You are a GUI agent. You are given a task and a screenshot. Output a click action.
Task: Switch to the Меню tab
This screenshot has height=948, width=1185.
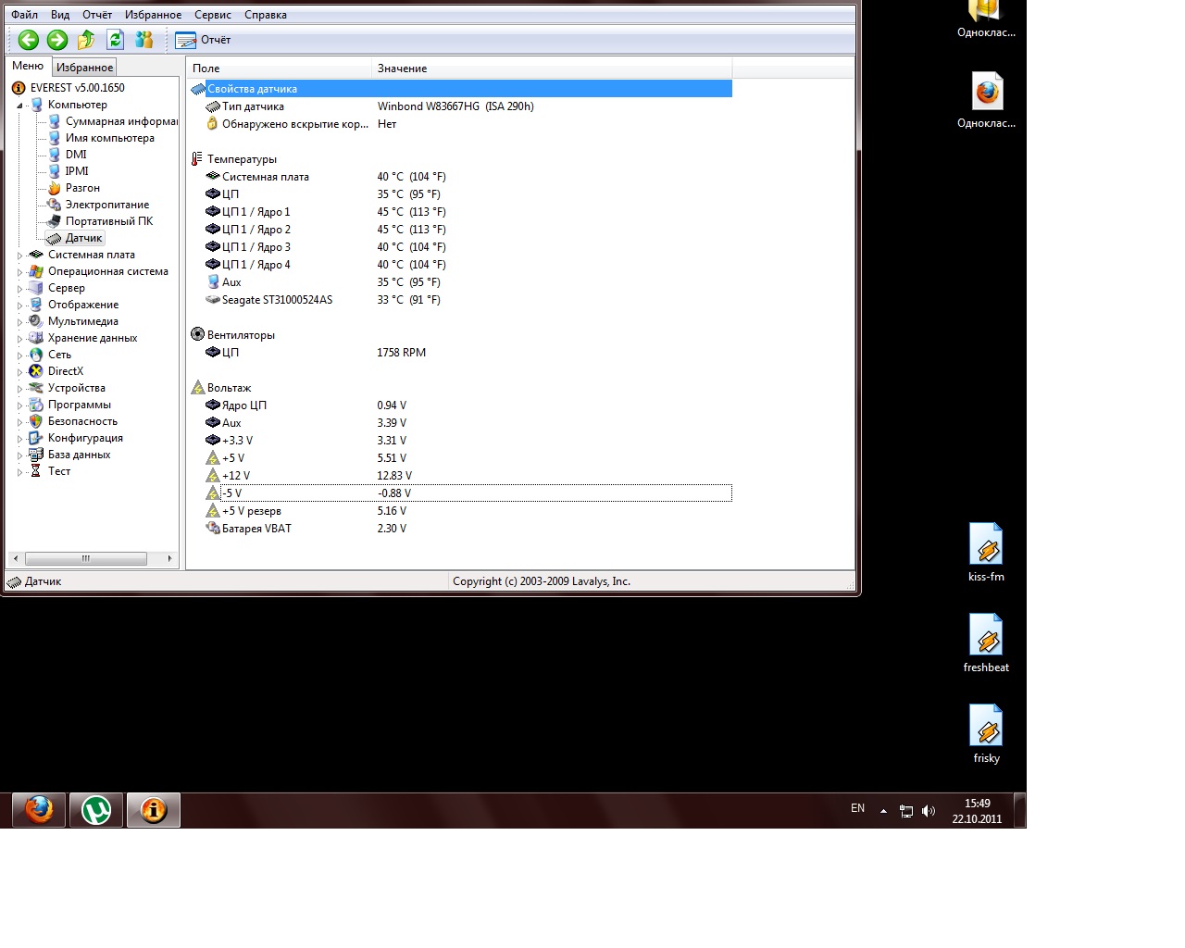click(28, 66)
